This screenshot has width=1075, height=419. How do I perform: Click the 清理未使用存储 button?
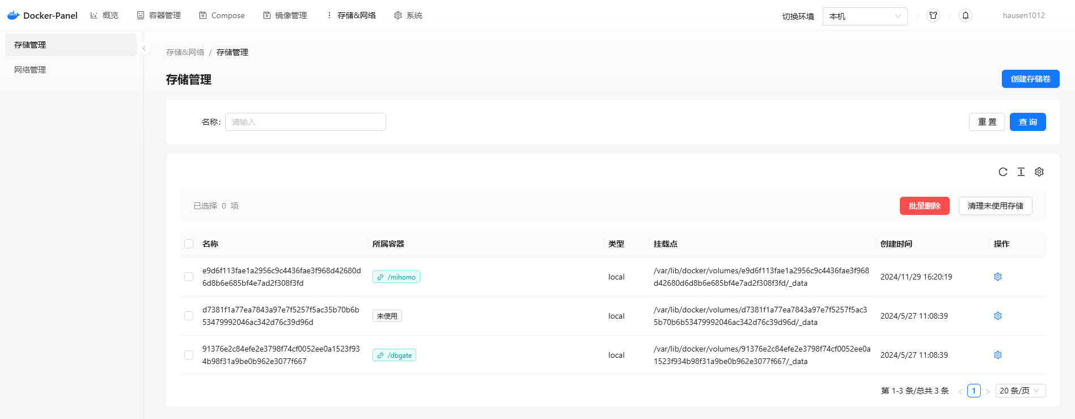(x=995, y=206)
